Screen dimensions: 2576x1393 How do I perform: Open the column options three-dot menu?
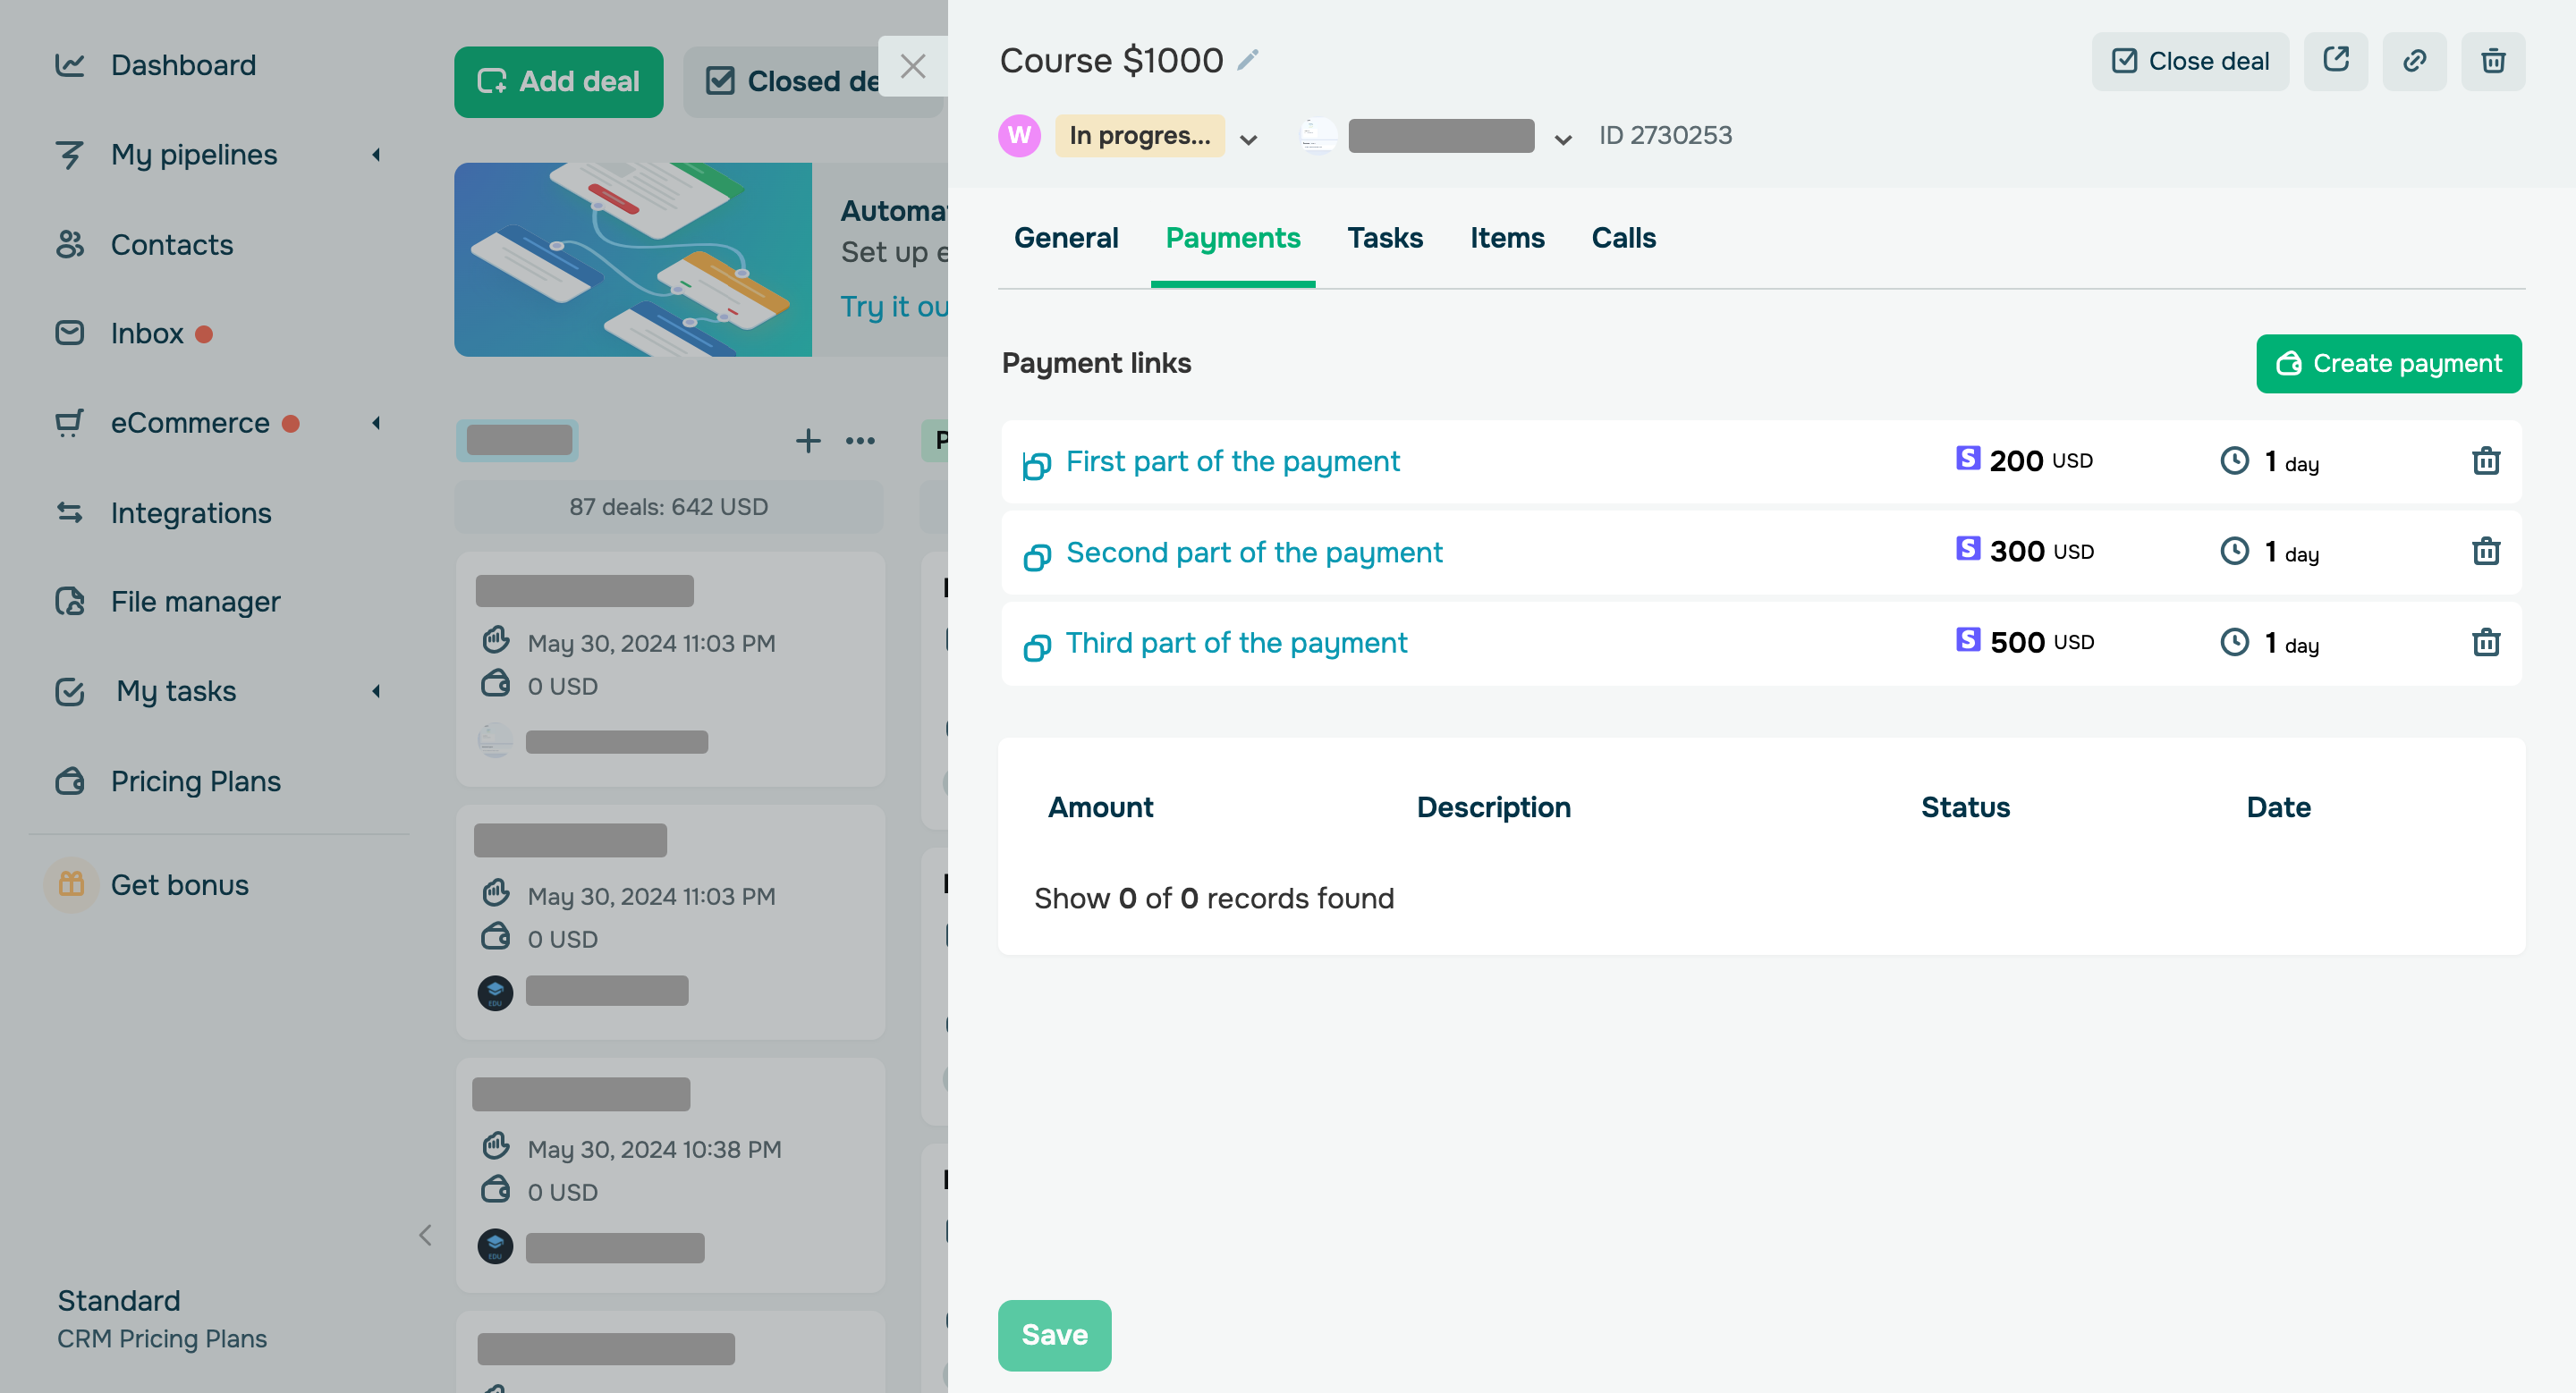tap(860, 440)
